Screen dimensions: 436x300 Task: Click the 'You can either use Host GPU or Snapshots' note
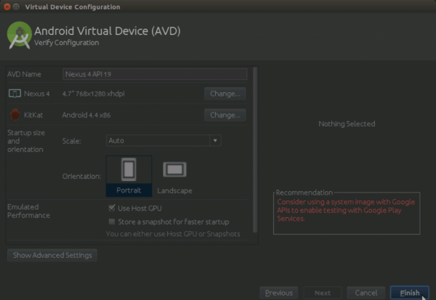click(173, 234)
